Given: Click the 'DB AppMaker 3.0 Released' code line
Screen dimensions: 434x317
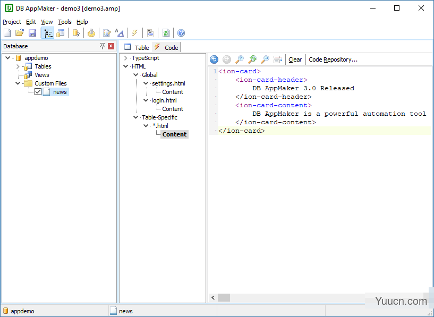Looking at the screenshot, I should tap(303, 88).
